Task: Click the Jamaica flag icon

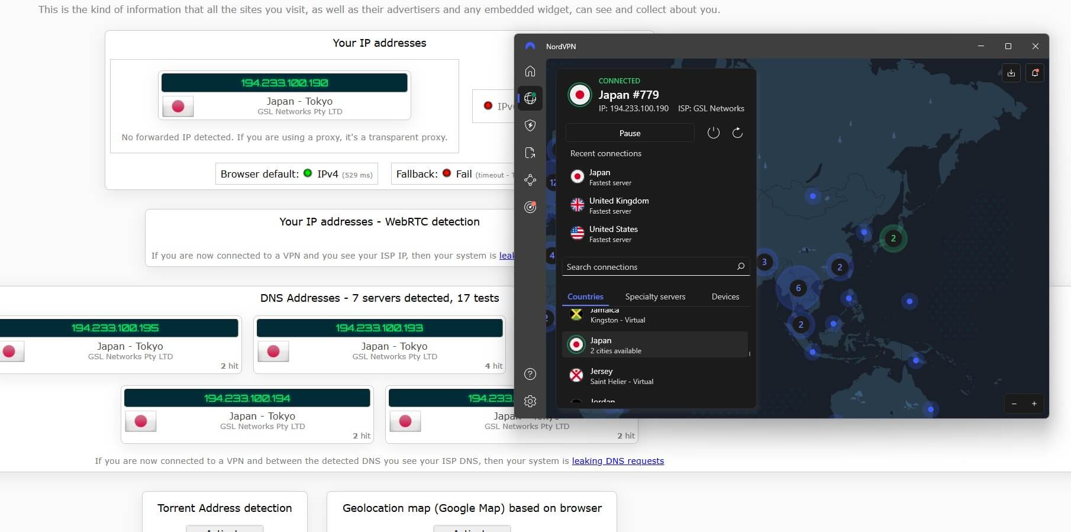Action: click(576, 314)
